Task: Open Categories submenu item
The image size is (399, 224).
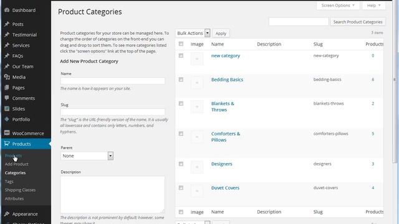Action: (15, 173)
